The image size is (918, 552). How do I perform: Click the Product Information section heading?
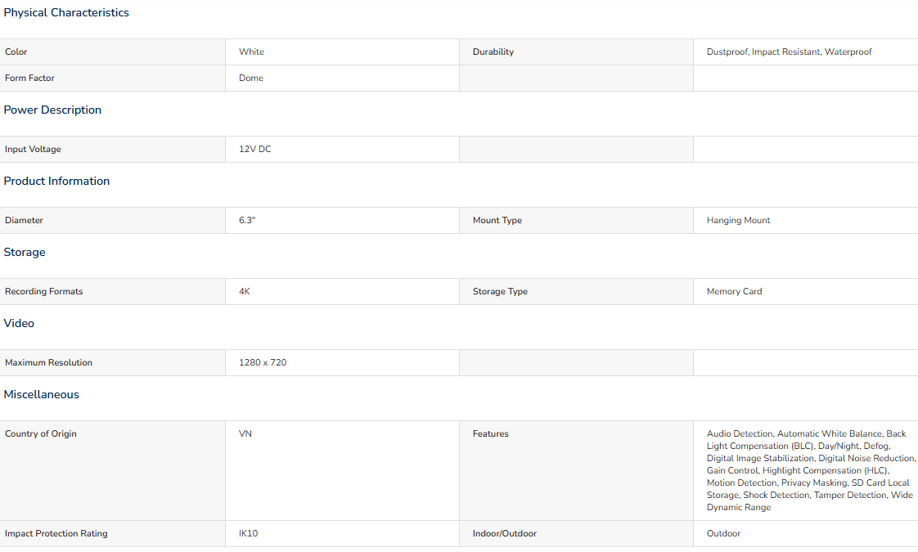tap(56, 181)
